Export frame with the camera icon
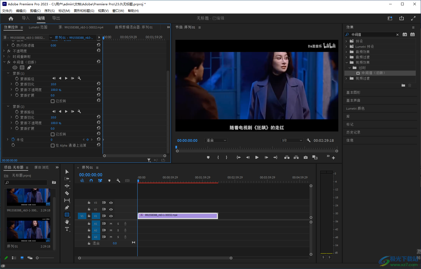 point(306,157)
